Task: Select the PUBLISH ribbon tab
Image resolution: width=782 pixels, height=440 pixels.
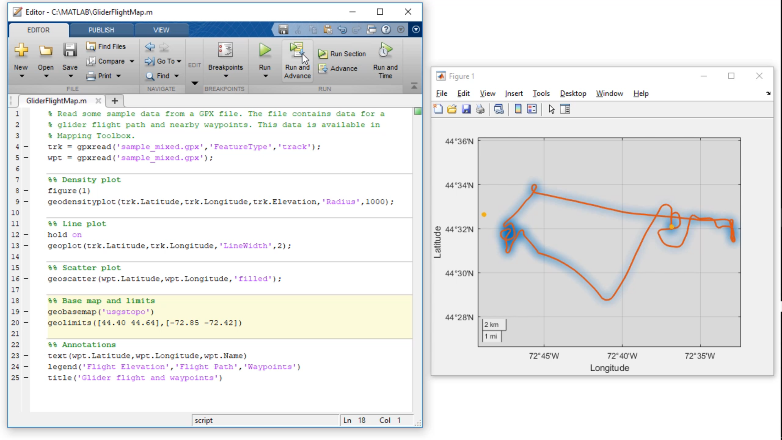Action: 101,30
